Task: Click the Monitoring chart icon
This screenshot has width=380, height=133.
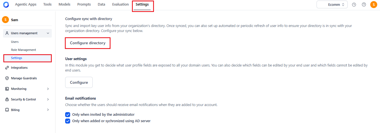Action: click(7, 89)
